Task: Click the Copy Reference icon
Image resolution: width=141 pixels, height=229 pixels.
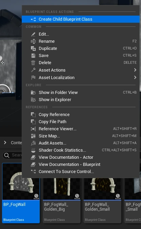Action: (x=33, y=115)
